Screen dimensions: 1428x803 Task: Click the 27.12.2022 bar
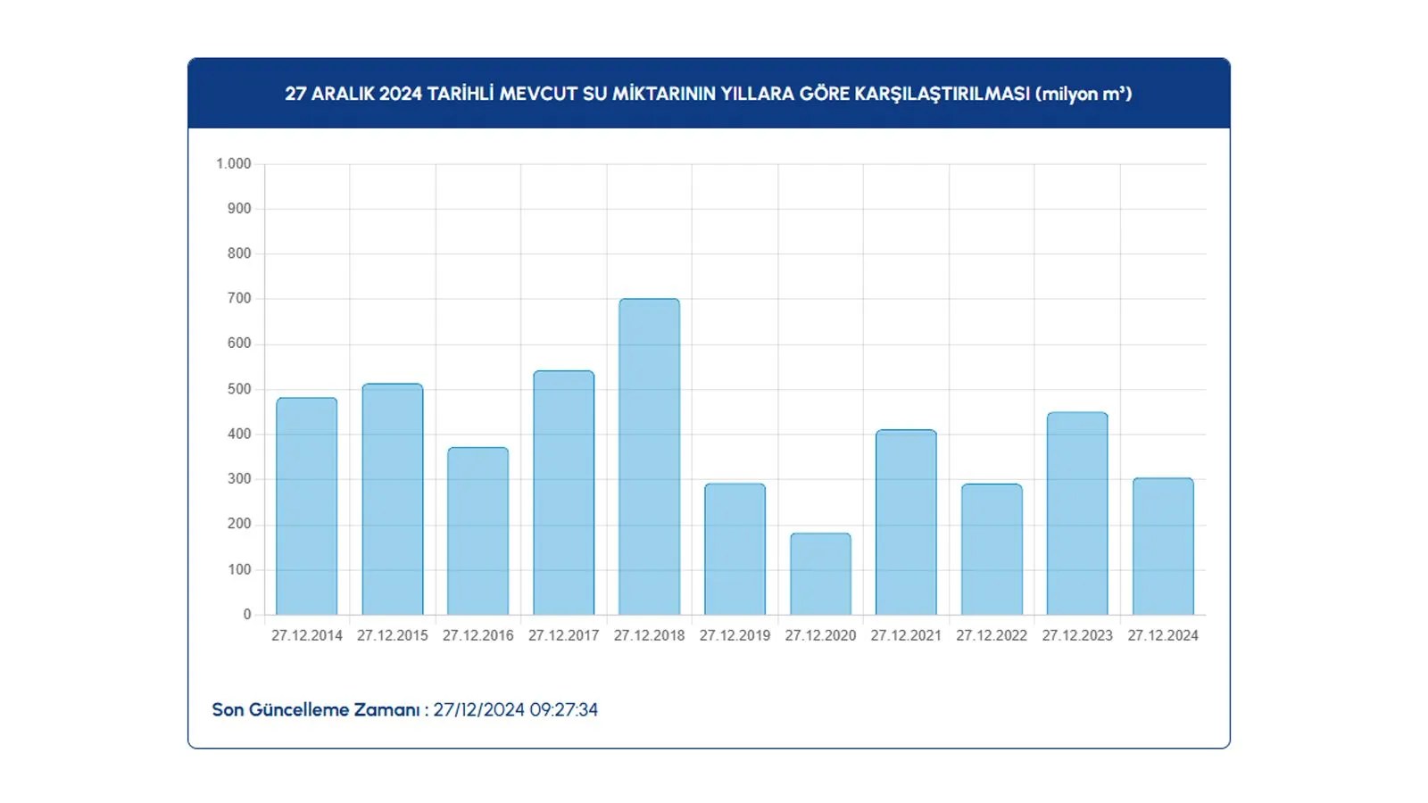click(x=992, y=550)
